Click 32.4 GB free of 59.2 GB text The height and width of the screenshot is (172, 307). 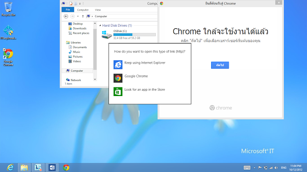[x=127, y=38]
